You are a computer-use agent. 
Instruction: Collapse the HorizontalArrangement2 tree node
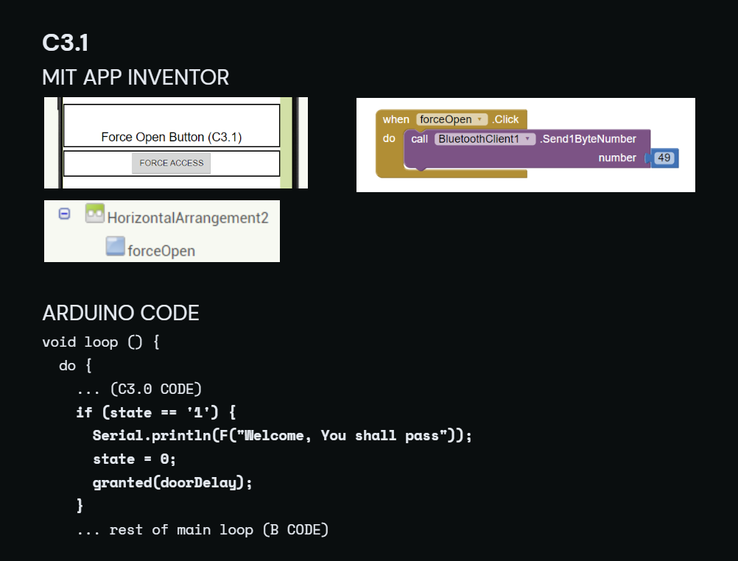pyautogui.click(x=65, y=214)
